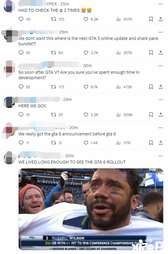Bookmark the 'HERE WE GO!!' tweet
The width and height of the screenshot is (168, 254).
151,115
